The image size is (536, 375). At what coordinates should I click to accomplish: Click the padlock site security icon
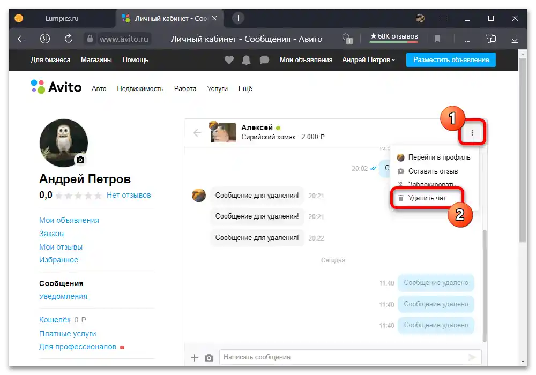point(90,39)
